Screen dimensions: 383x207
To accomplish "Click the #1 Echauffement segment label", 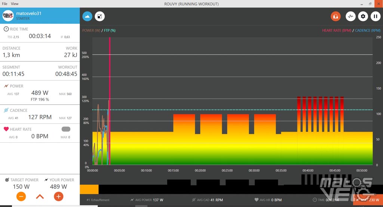I will click(x=98, y=200).
